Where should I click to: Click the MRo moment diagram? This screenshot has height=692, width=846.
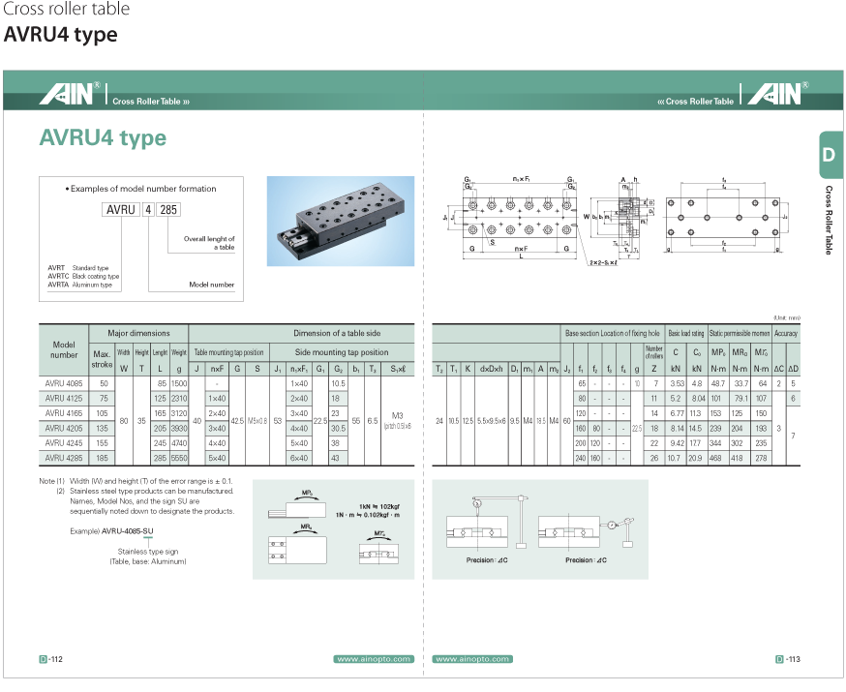point(297,544)
